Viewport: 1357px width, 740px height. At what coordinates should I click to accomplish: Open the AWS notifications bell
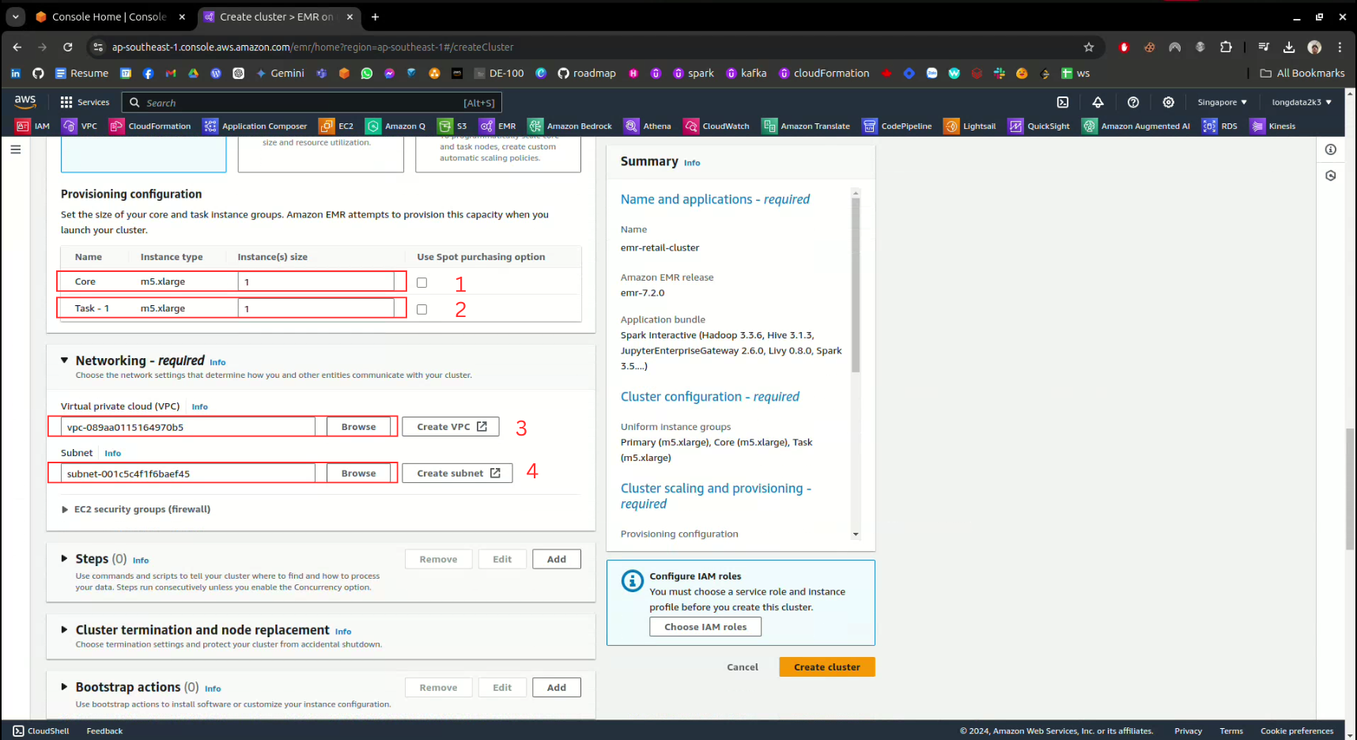[x=1098, y=102]
